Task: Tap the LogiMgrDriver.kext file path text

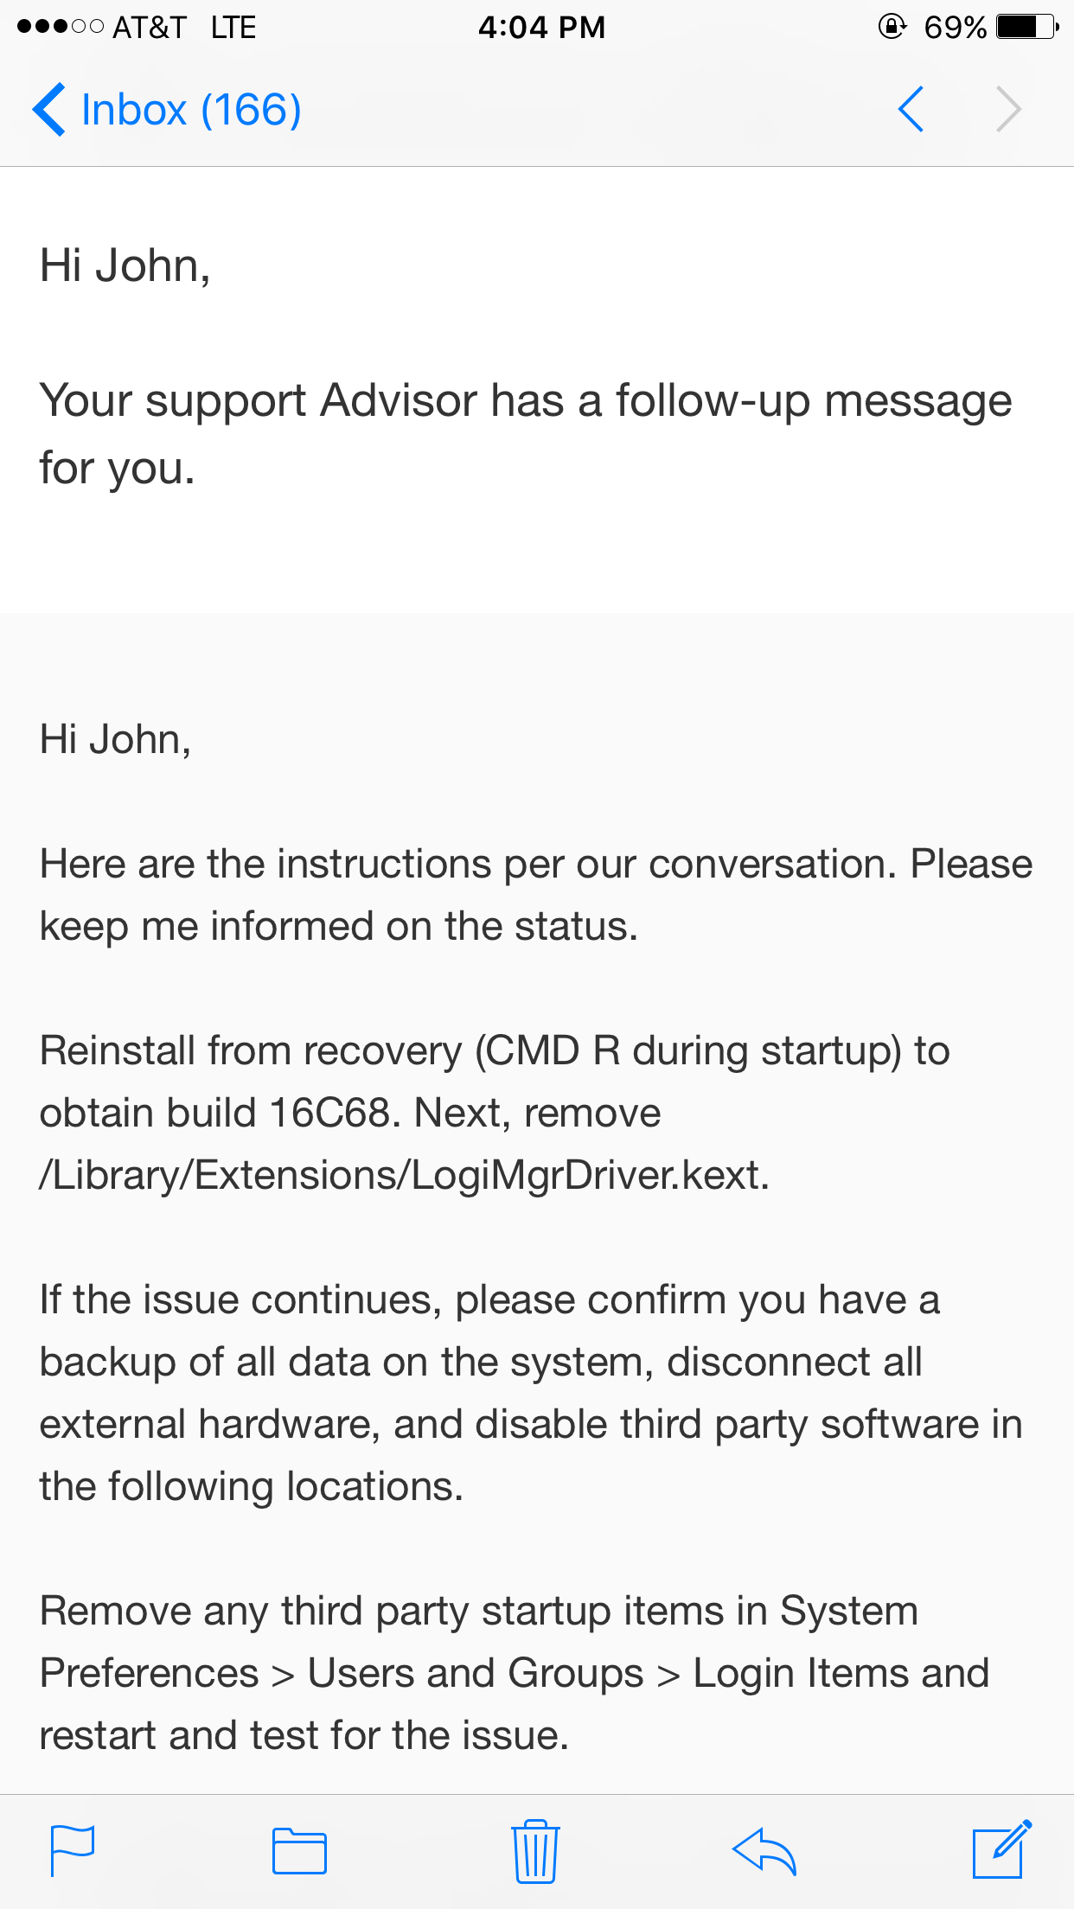Action: (405, 1175)
